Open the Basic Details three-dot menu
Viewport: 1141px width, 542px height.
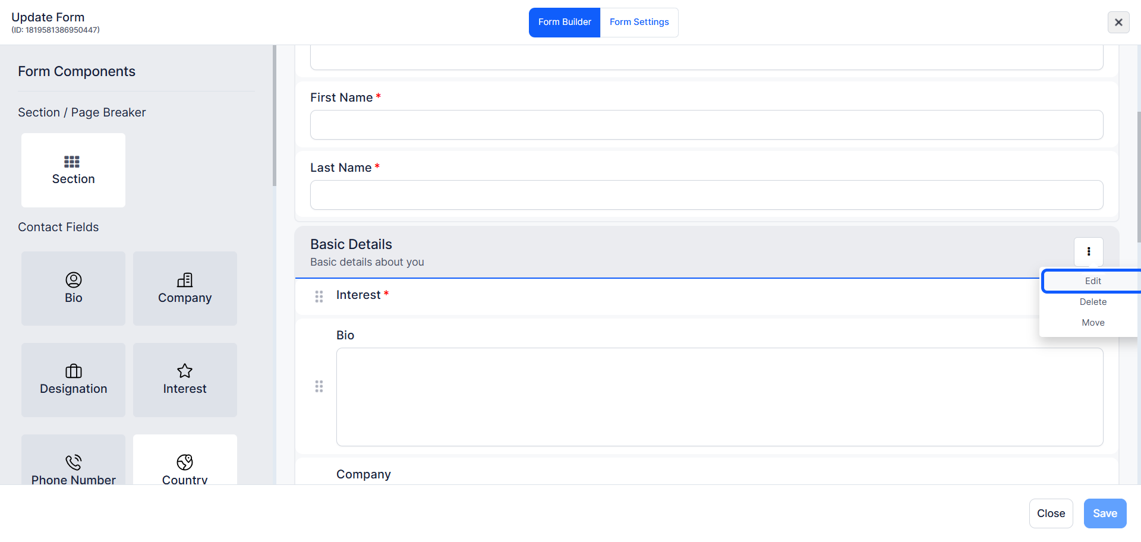1089,251
